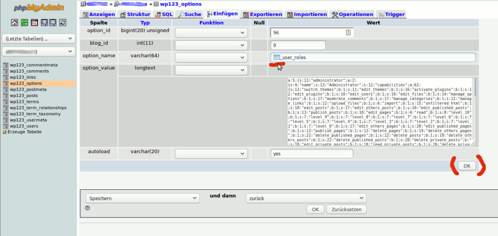Click calculator icon in option_id field
This screenshot has height=236, width=498.
[348, 33]
